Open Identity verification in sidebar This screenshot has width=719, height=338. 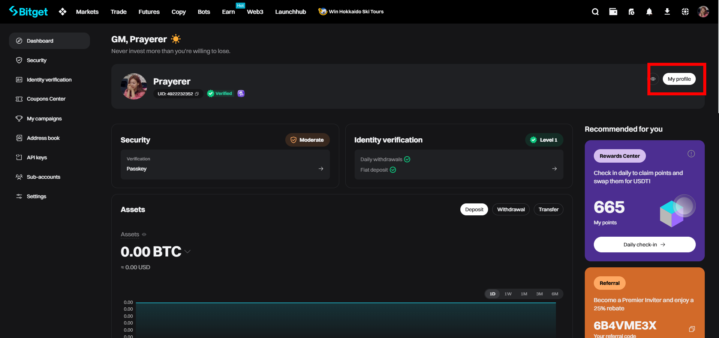coord(49,80)
